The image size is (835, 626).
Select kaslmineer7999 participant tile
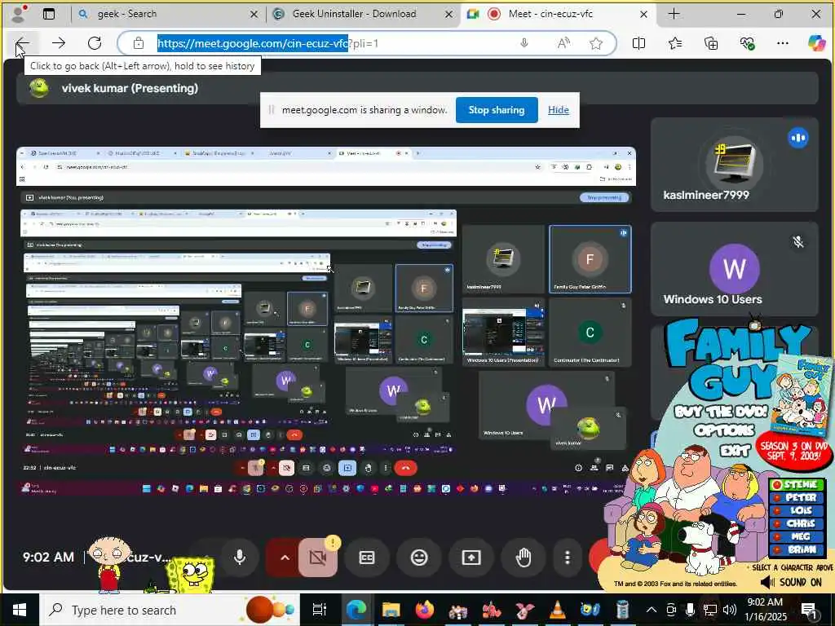[735, 165]
